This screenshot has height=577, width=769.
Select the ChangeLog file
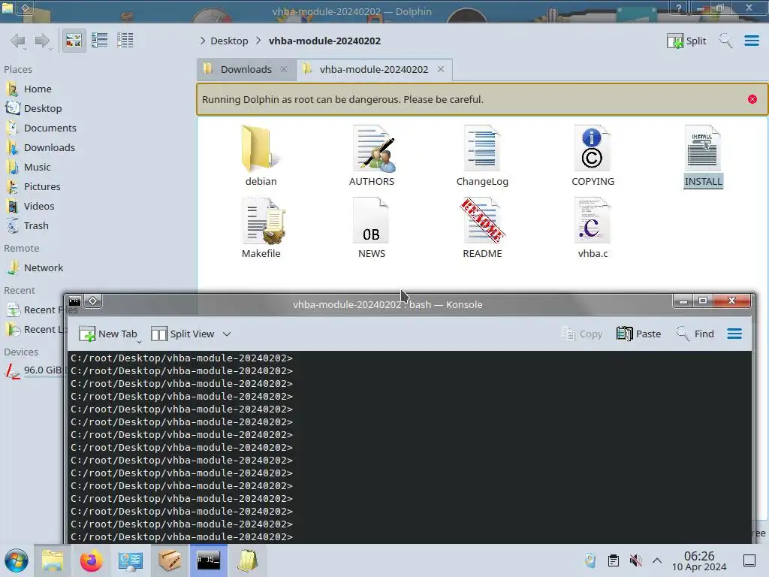click(x=482, y=156)
